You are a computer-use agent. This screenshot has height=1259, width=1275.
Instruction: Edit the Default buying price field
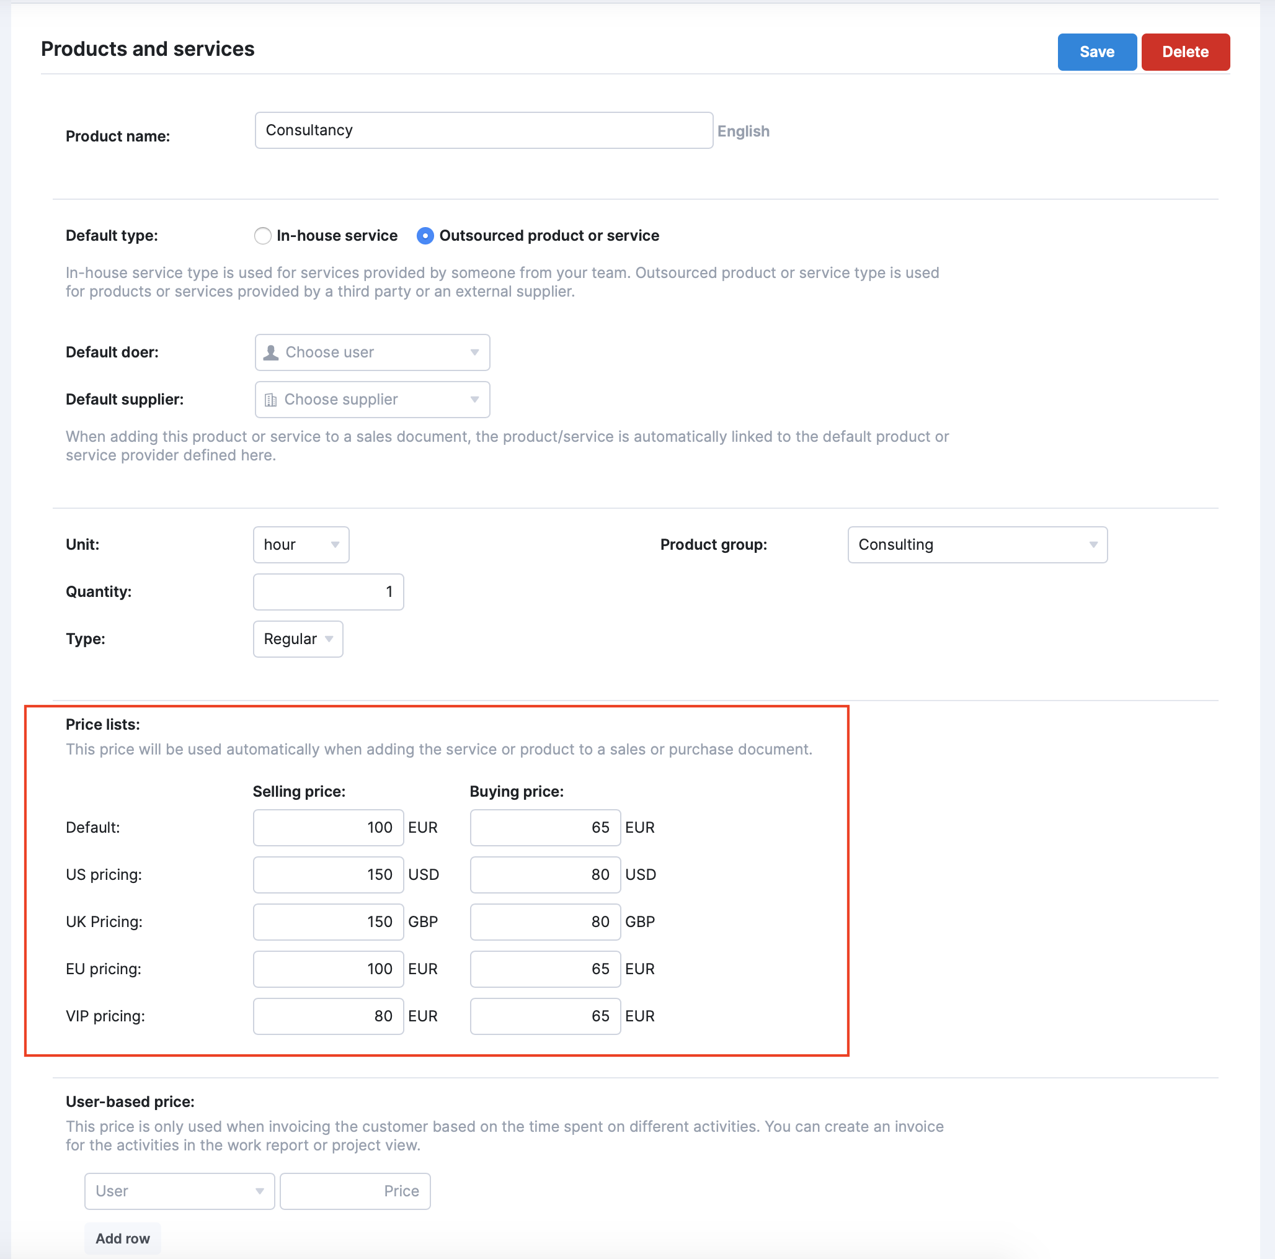click(x=545, y=827)
